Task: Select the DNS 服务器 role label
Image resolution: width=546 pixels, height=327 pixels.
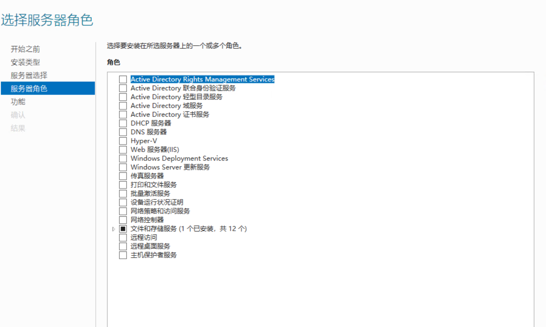Action: pyautogui.click(x=149, y=132)
